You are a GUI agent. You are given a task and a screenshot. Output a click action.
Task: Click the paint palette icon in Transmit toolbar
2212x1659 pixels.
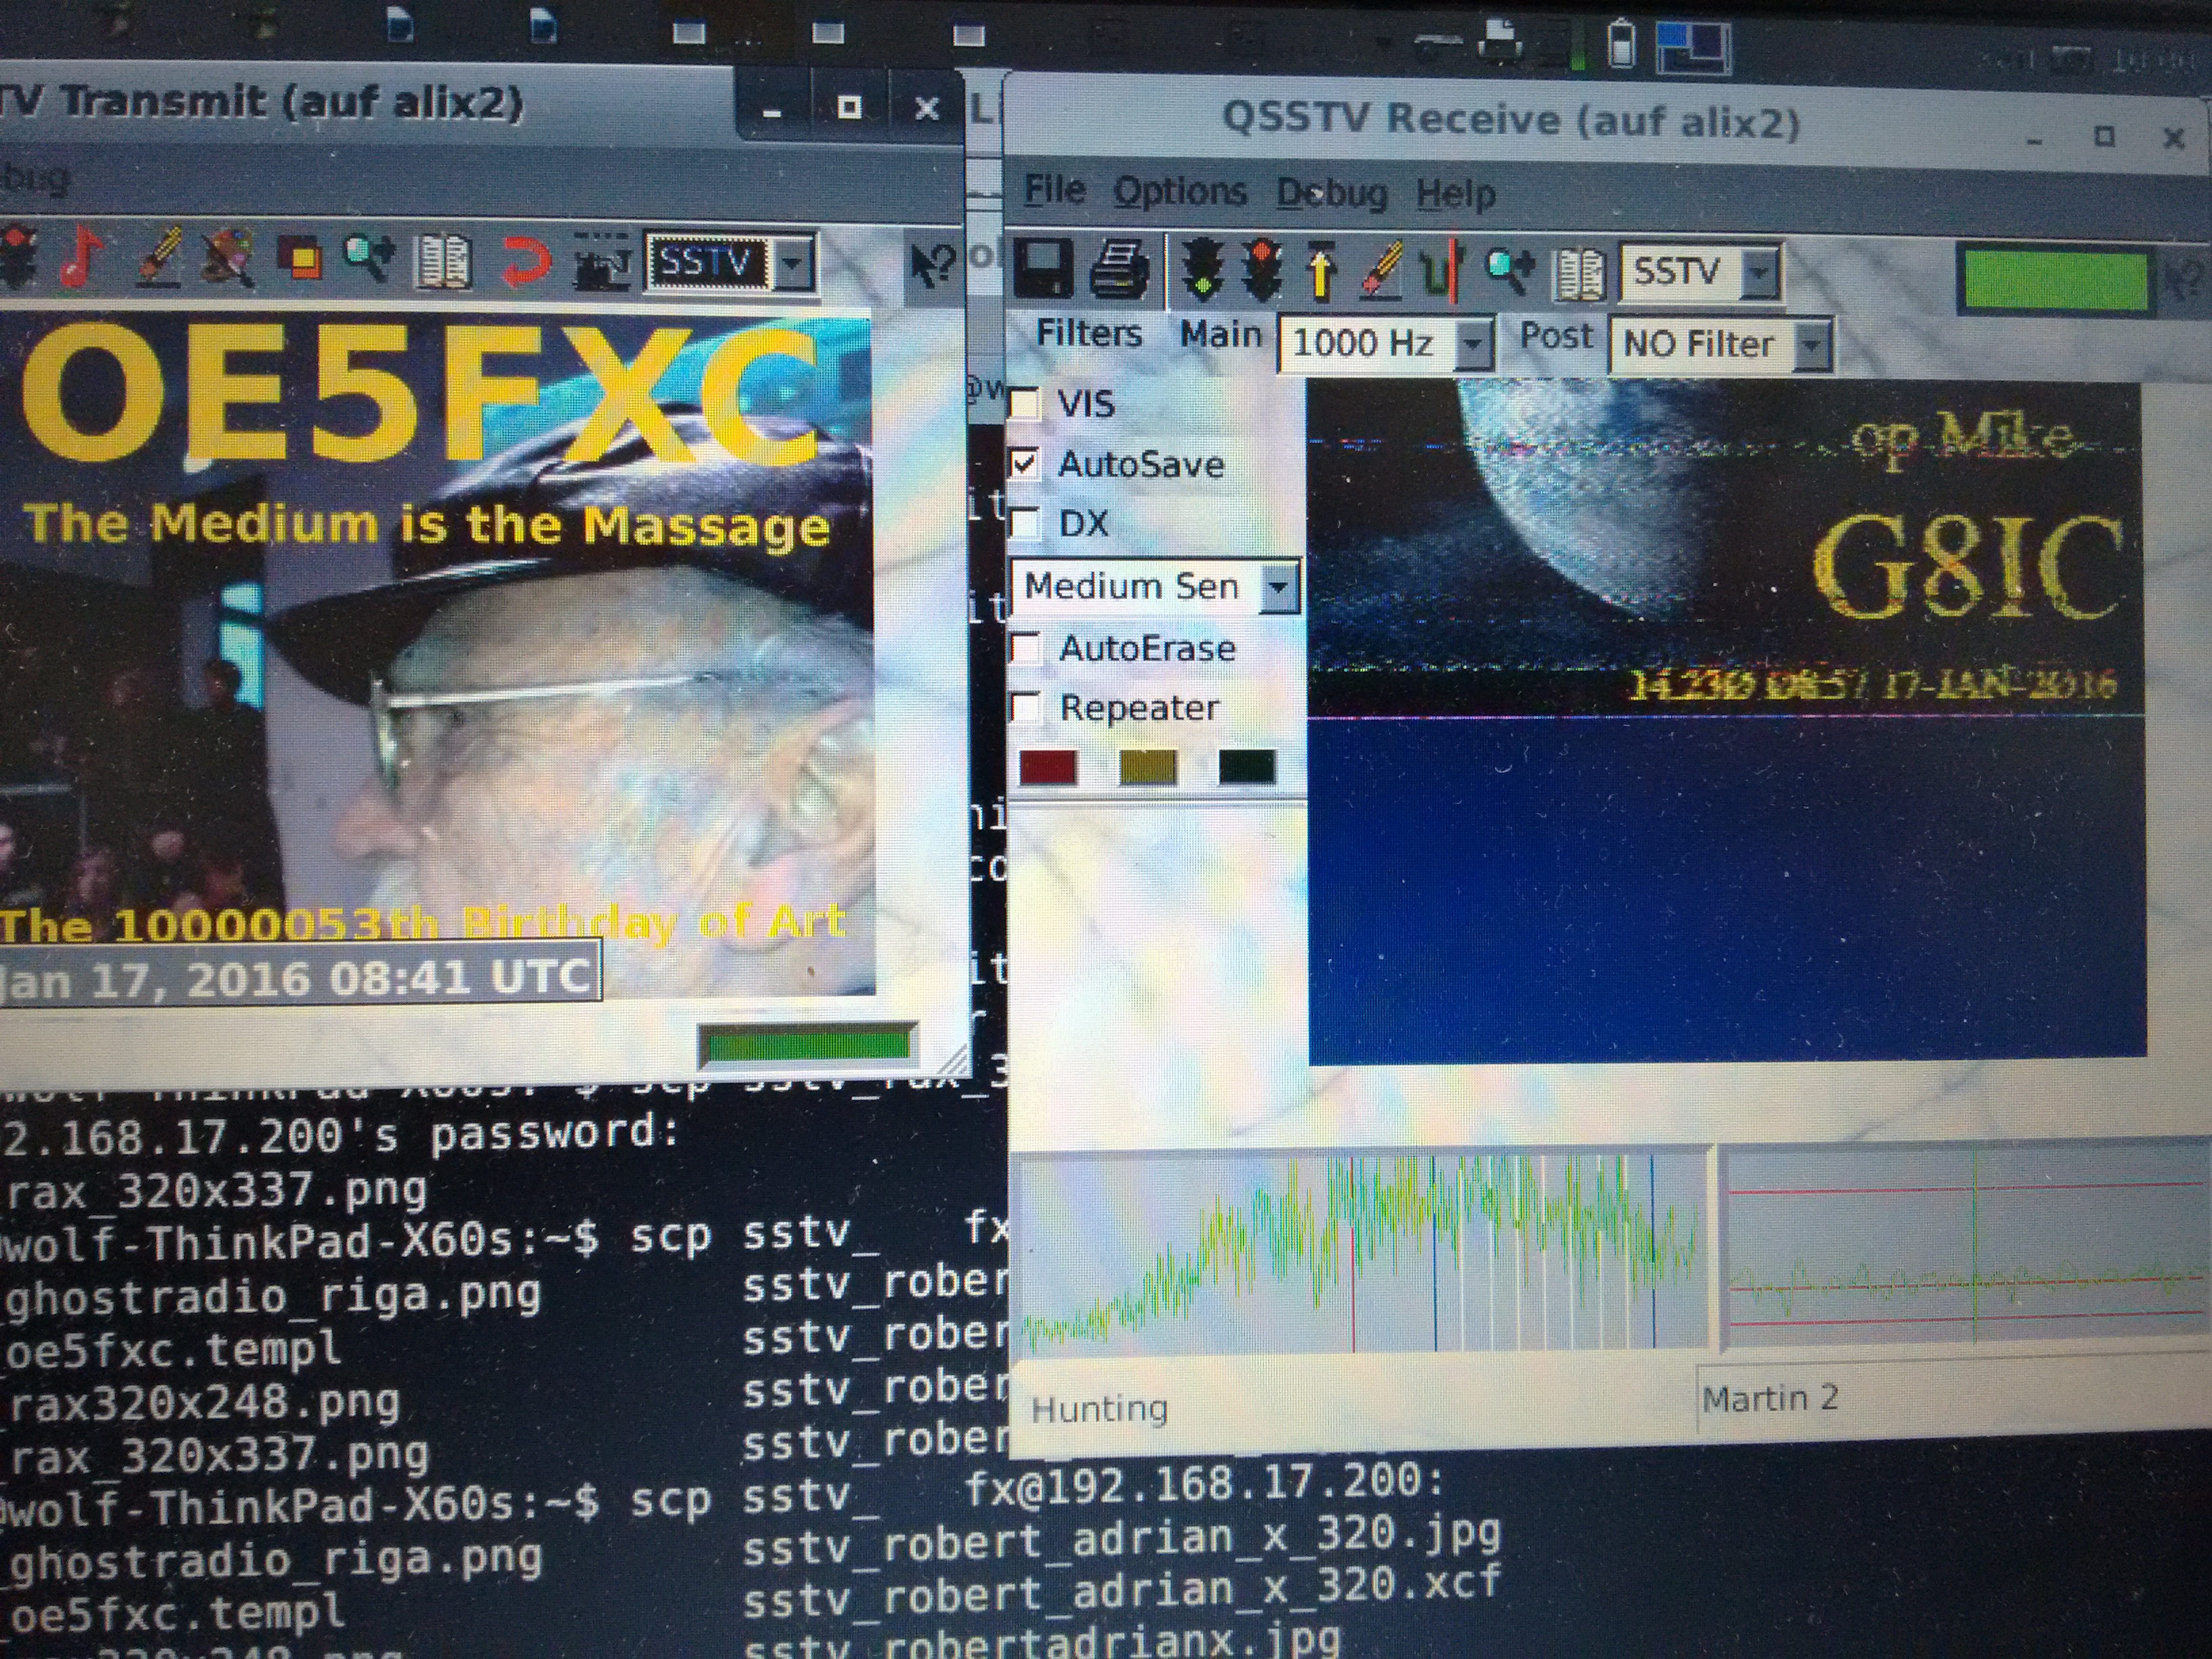(x=226, y=258)
